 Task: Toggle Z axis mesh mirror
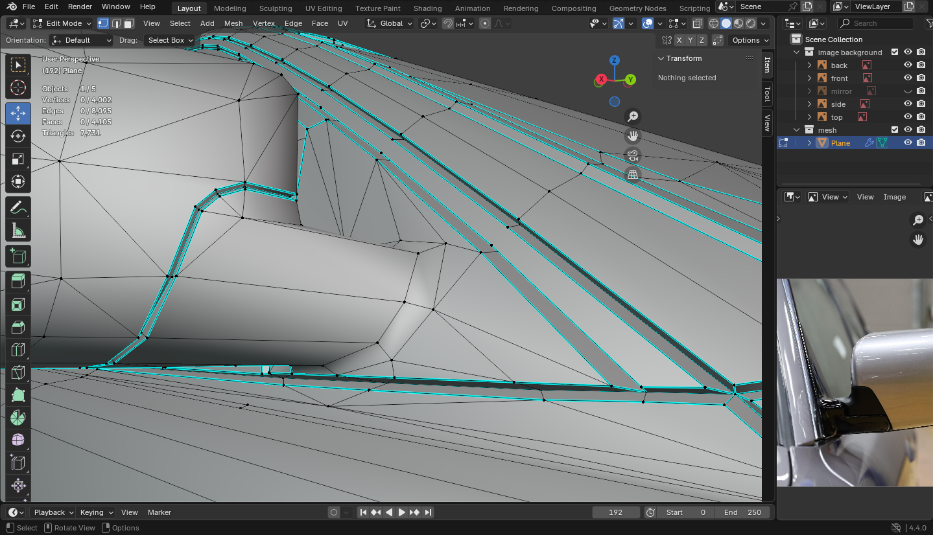point(701,40)
